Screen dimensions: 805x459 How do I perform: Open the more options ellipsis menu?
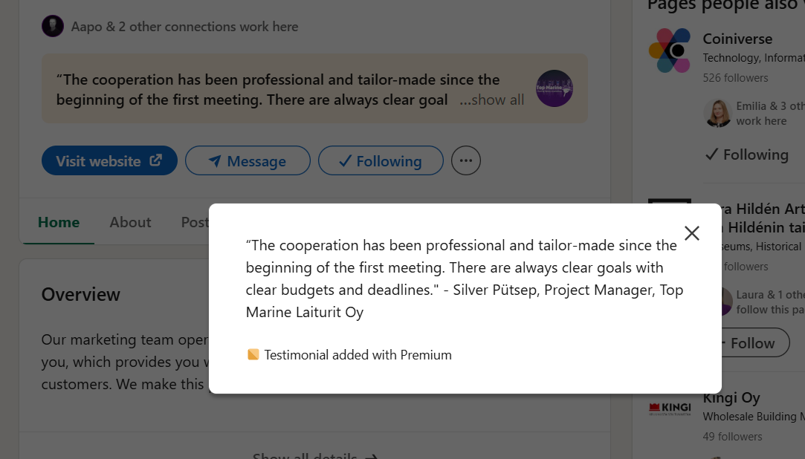(466, 160)
